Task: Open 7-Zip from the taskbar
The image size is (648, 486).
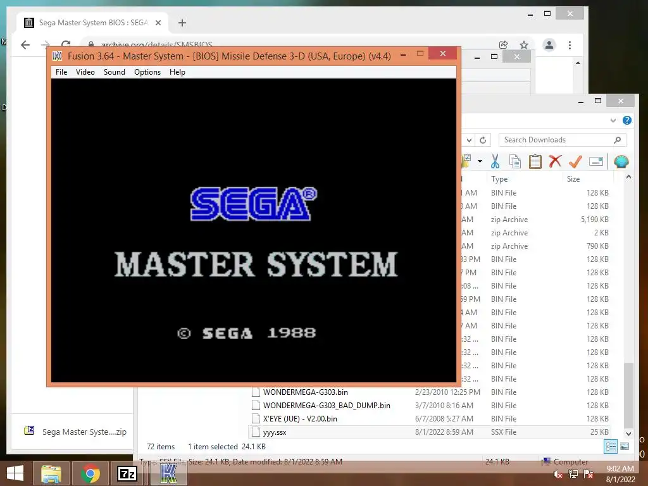Action: click(x=127, y=473)
